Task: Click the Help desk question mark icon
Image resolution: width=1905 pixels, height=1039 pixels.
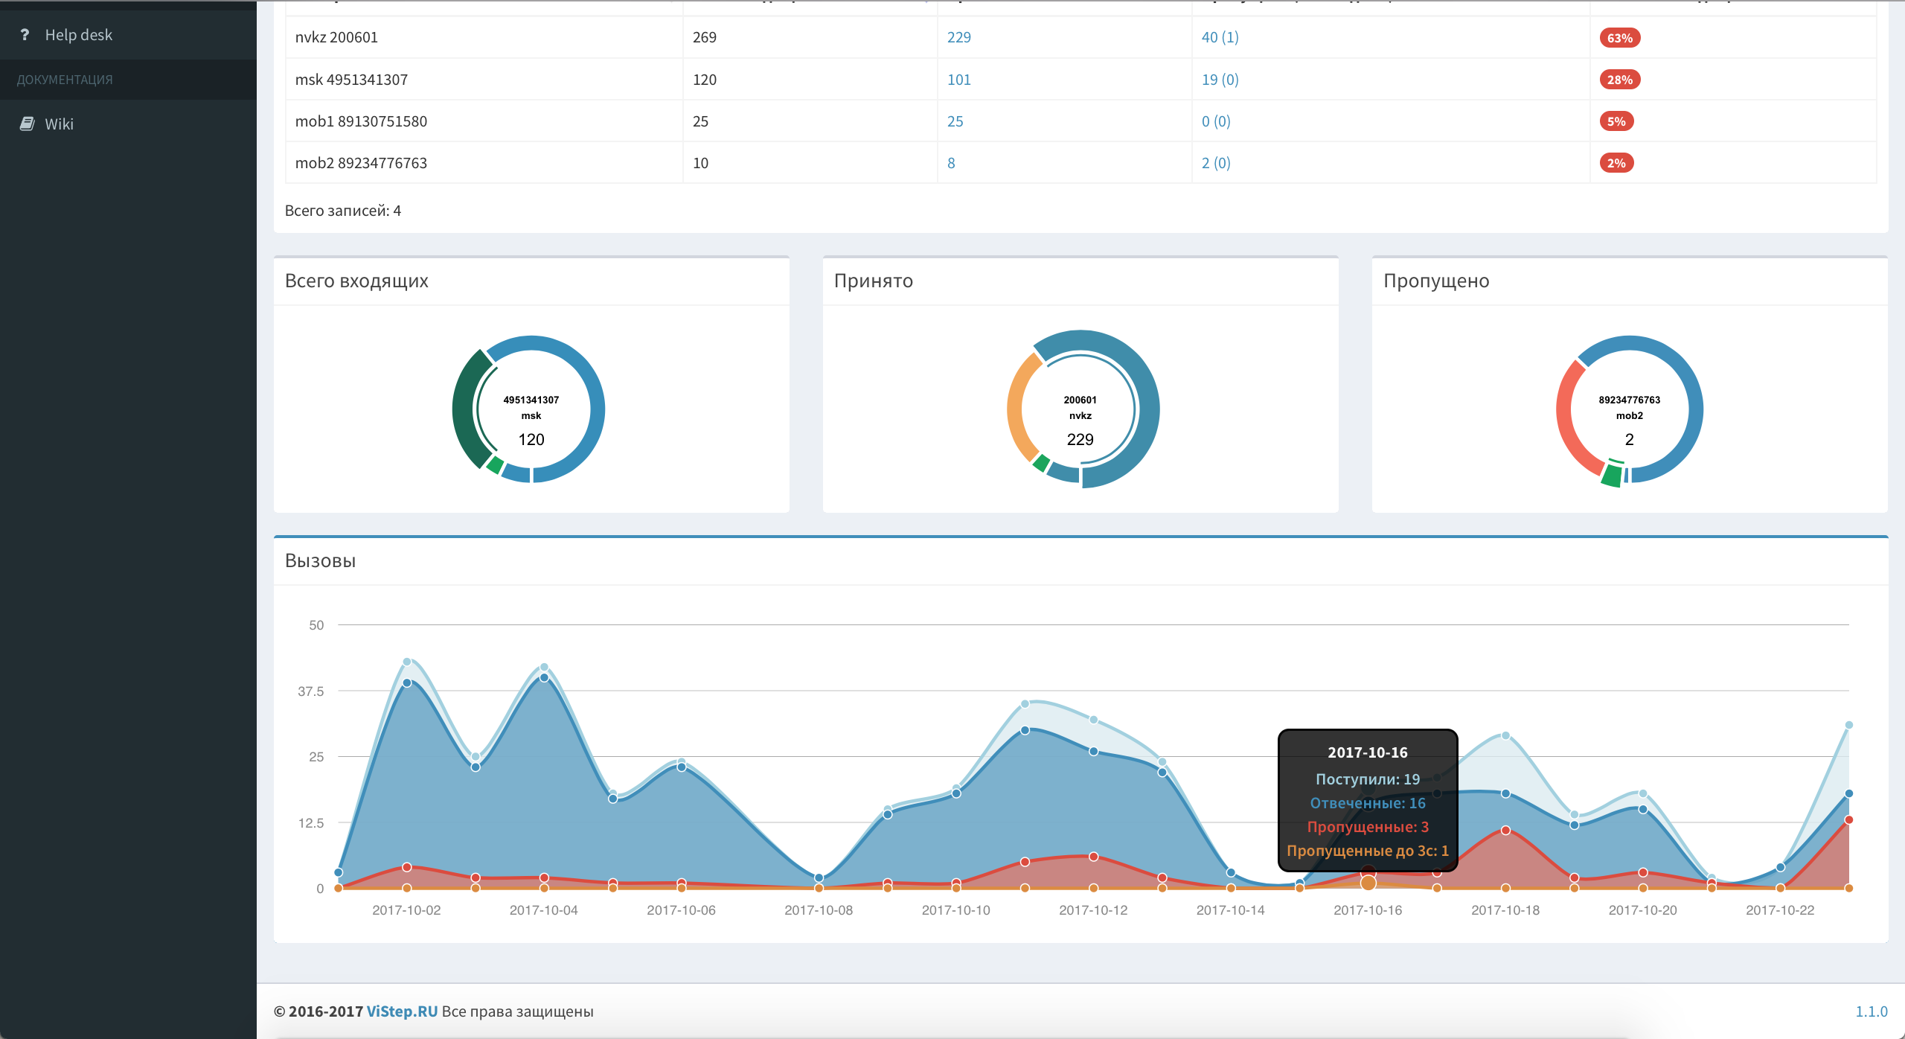Action: (25, 35)
